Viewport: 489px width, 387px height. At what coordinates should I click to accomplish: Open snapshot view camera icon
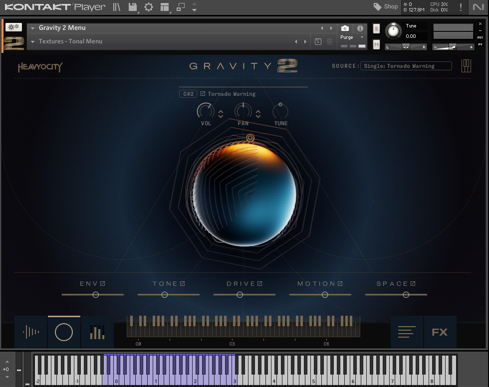345,28
